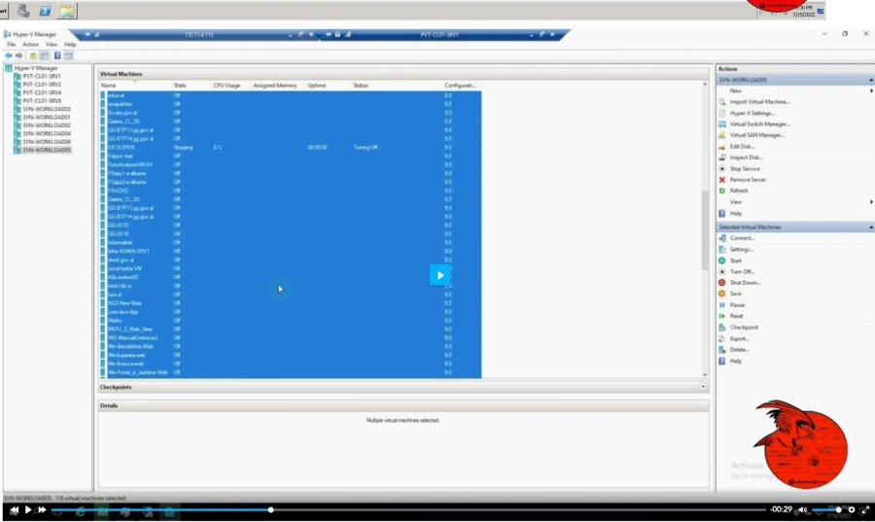875x522 pixels.
Task: Pause the selected virtual machines
Action: coord(737,305)
